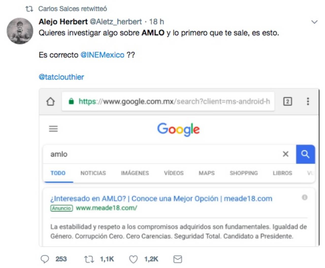The height and width of the screenshot is (268, 325).
Task: Click the Google search field containing amlo
Action: tap(162, 154)
